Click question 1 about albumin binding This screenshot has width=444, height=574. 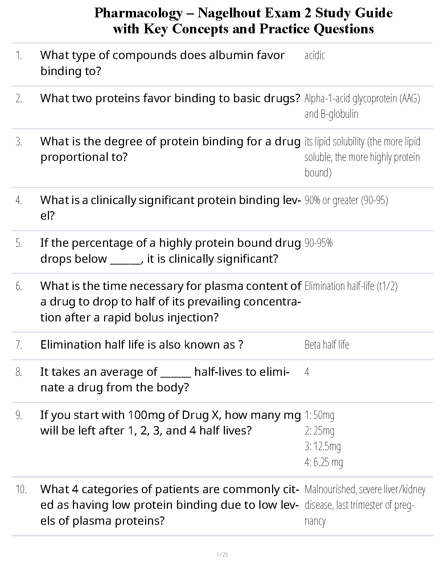(x=162, y=63)
